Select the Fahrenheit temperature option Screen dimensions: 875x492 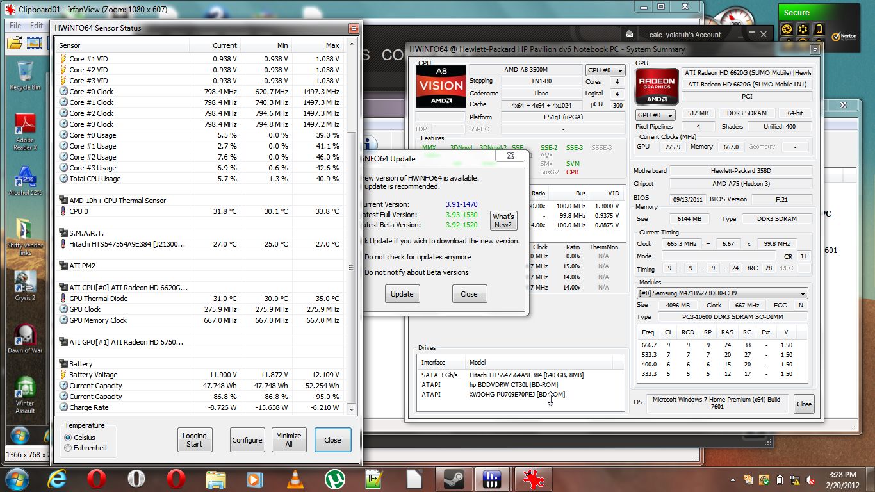69,448
